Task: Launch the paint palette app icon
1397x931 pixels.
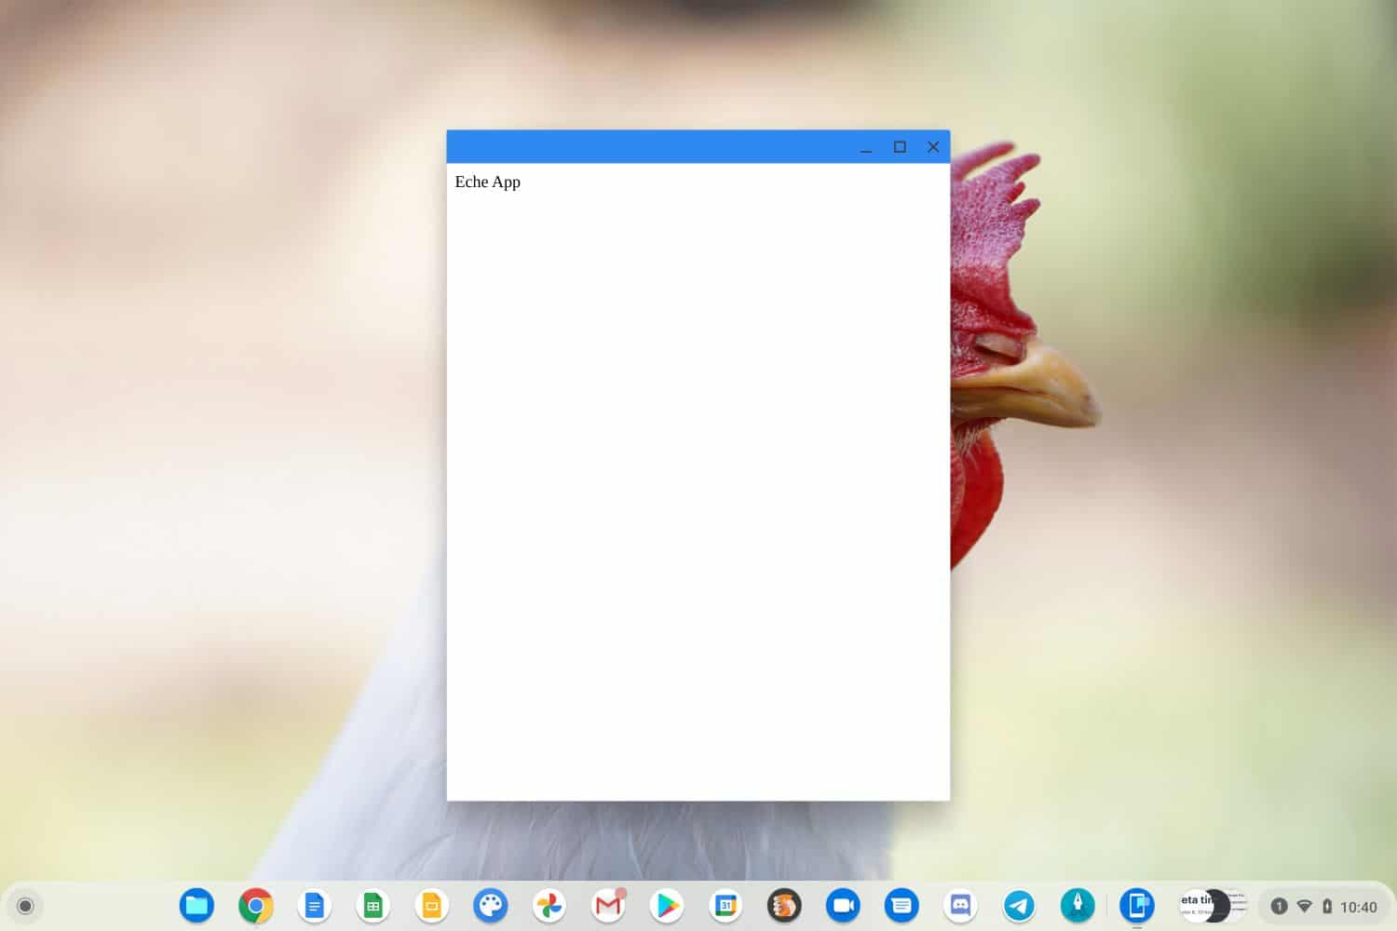Action: (490, 905)
